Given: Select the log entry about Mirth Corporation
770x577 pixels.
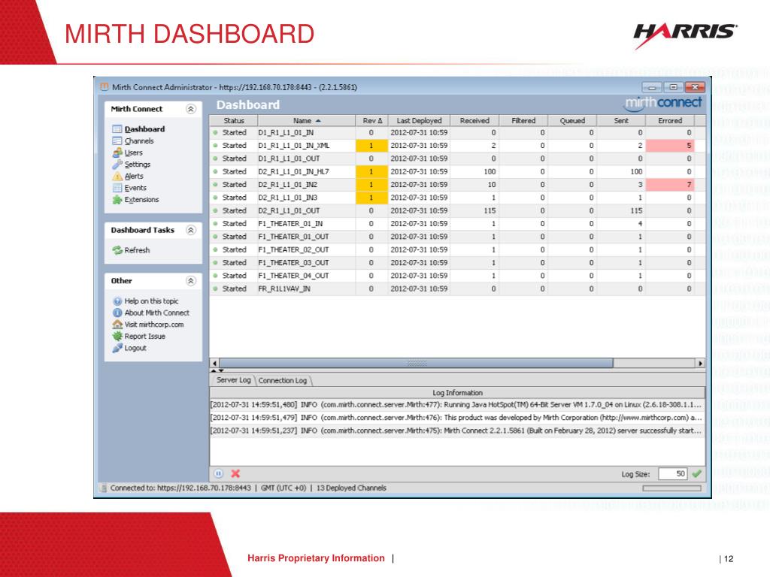Looking at the screenshot, I should (x=457, y=418).
